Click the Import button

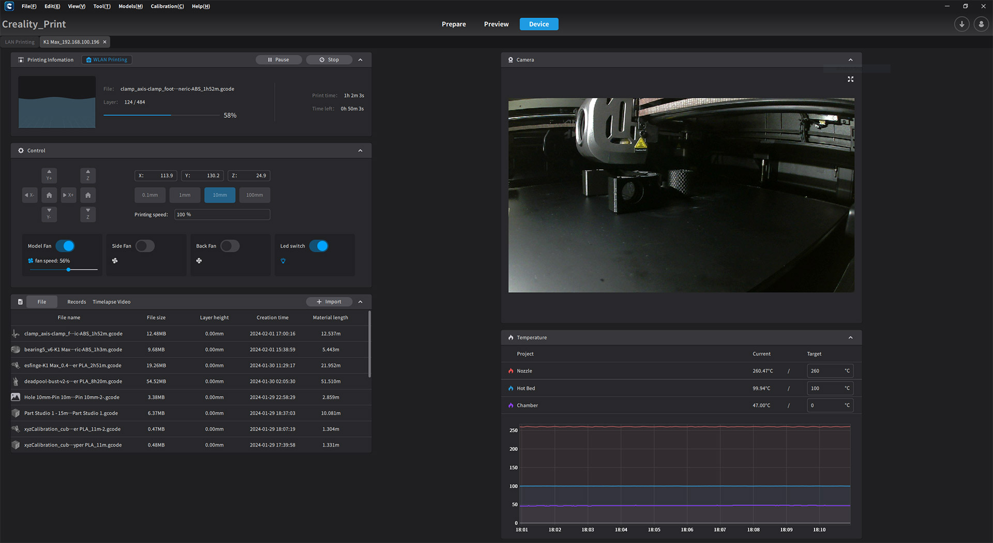click(329, 302)
